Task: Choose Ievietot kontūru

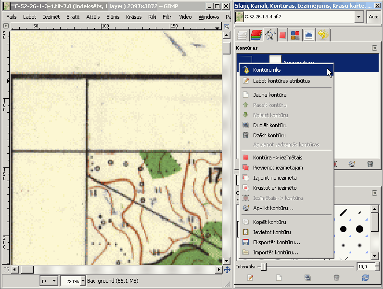Action: (x=286, y=232)
